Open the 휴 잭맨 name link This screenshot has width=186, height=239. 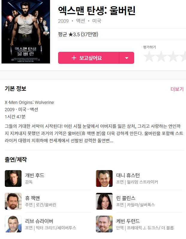coord(32,198)
